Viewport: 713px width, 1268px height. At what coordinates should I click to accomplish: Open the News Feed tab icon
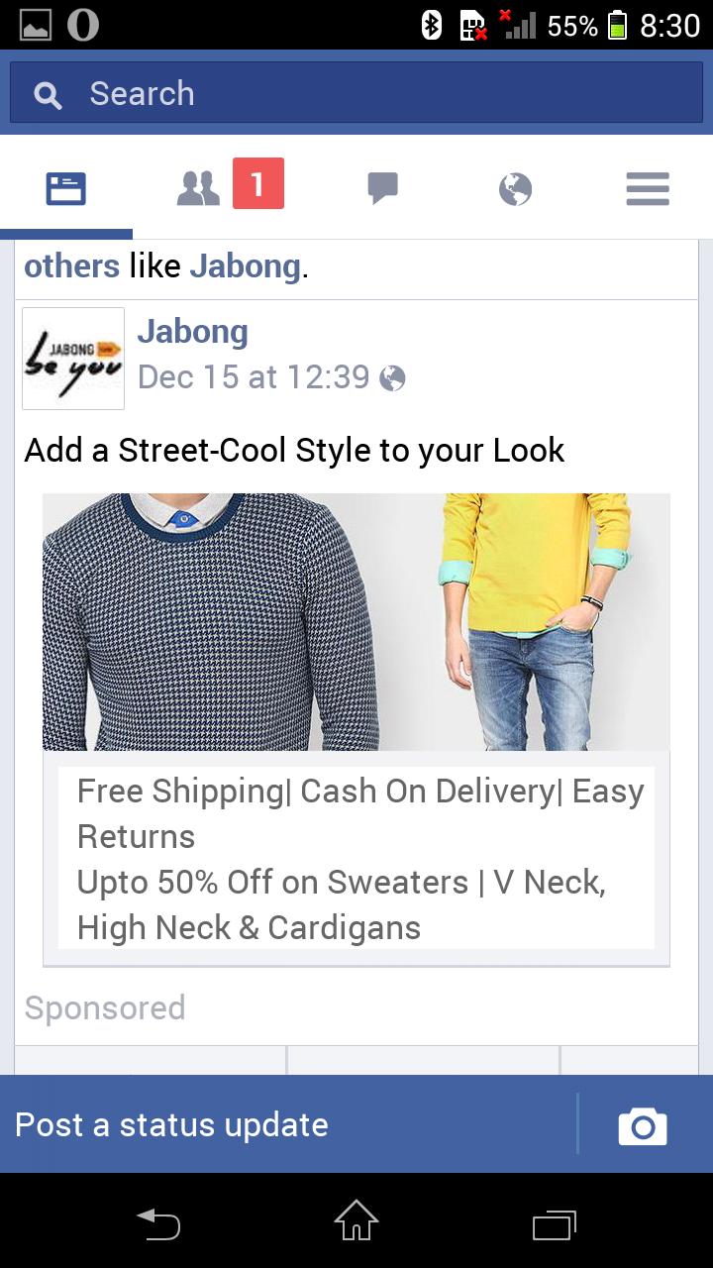pyautogui.click(x=66, y=188)
